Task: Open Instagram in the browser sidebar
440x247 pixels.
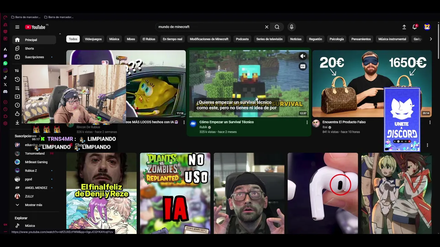Action: pos(5,70)
